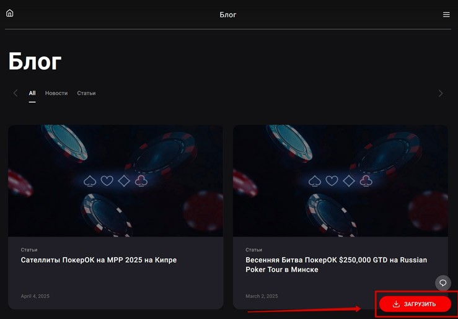Screen dimensions: 458x319
Task: Switch to the Новости tab
Action: pos(56,93)
